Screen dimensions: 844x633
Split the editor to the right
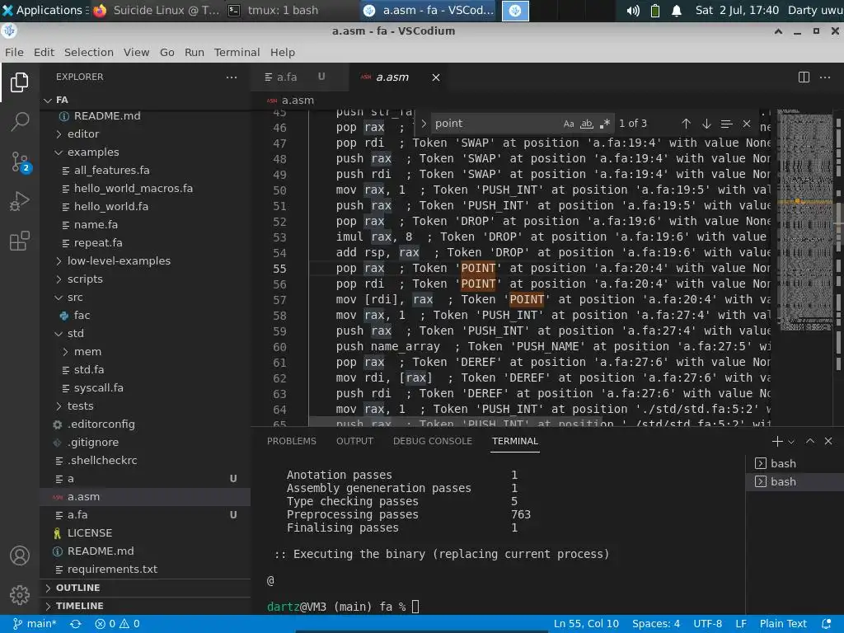click(x=804, y=77)
